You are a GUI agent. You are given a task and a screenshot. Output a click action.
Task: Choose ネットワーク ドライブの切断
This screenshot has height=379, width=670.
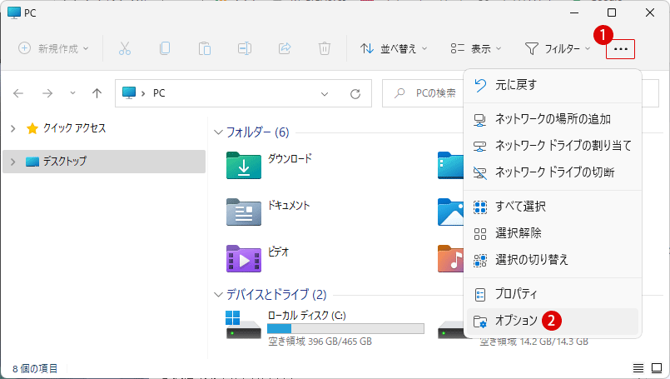(553, 172)
